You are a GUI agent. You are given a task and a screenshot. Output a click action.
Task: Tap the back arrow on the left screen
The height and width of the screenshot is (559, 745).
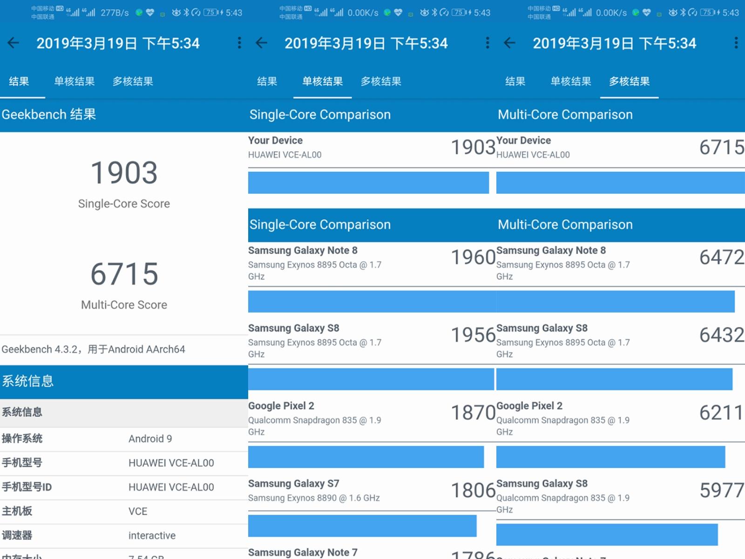(x=14, y=43)
